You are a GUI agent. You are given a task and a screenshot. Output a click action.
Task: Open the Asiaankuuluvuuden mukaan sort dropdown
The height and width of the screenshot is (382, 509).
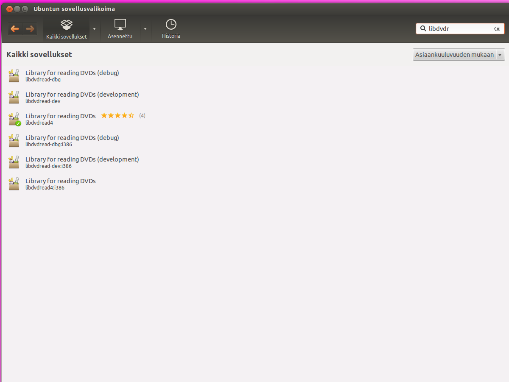point(459,55)
